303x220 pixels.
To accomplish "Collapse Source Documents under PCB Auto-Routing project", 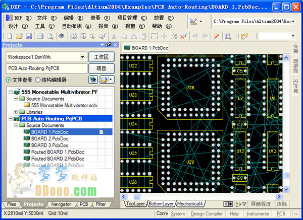I will click(x=16, y=125).
